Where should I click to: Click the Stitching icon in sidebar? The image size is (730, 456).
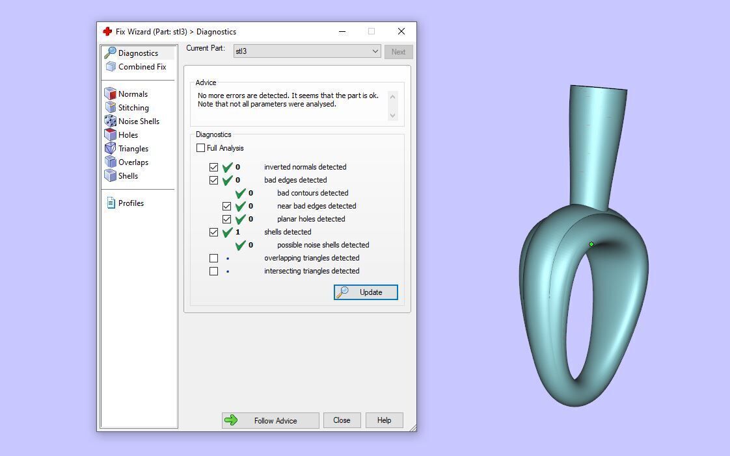point(111,107)
